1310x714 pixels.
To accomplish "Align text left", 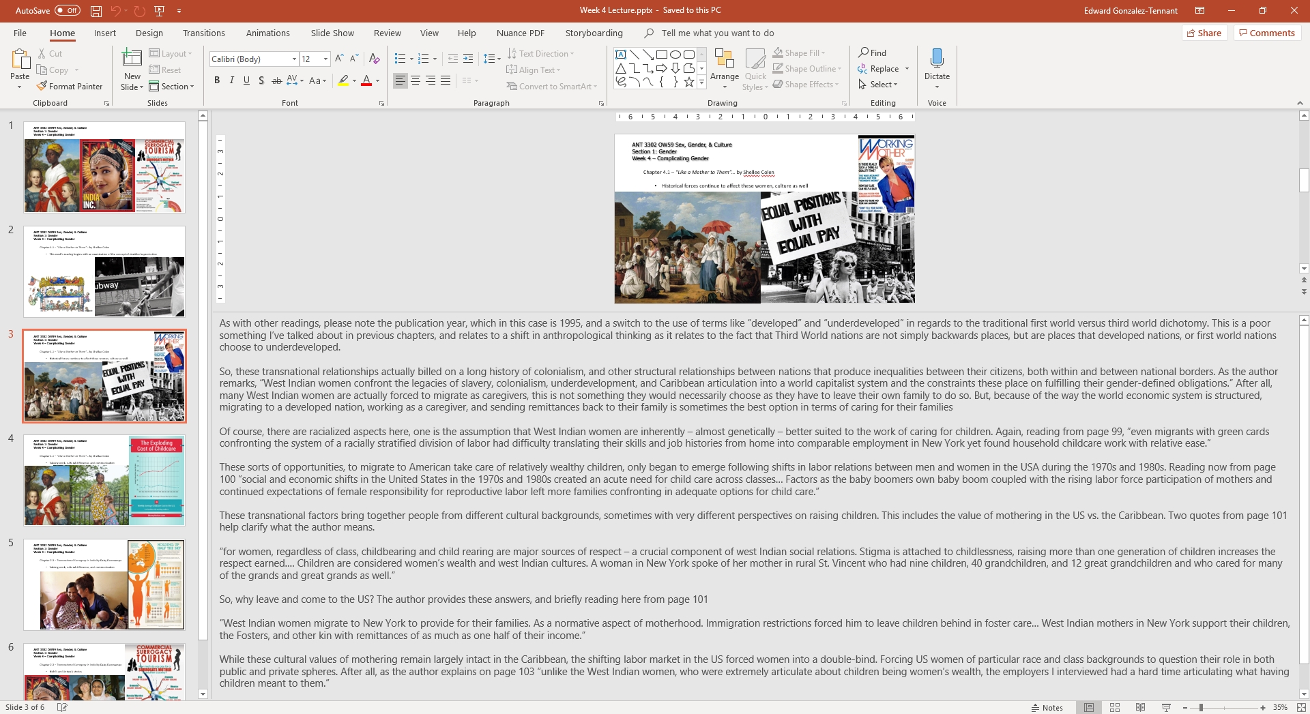I will 401,80.
